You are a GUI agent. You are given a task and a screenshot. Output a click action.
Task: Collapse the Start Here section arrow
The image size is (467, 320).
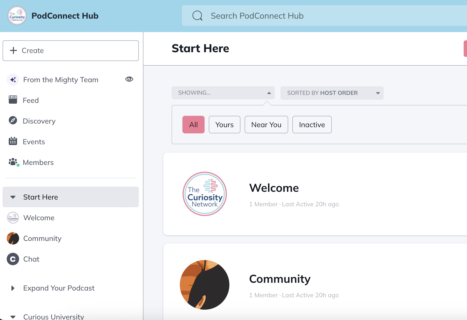pyautogui.click(x=13, y=197)
